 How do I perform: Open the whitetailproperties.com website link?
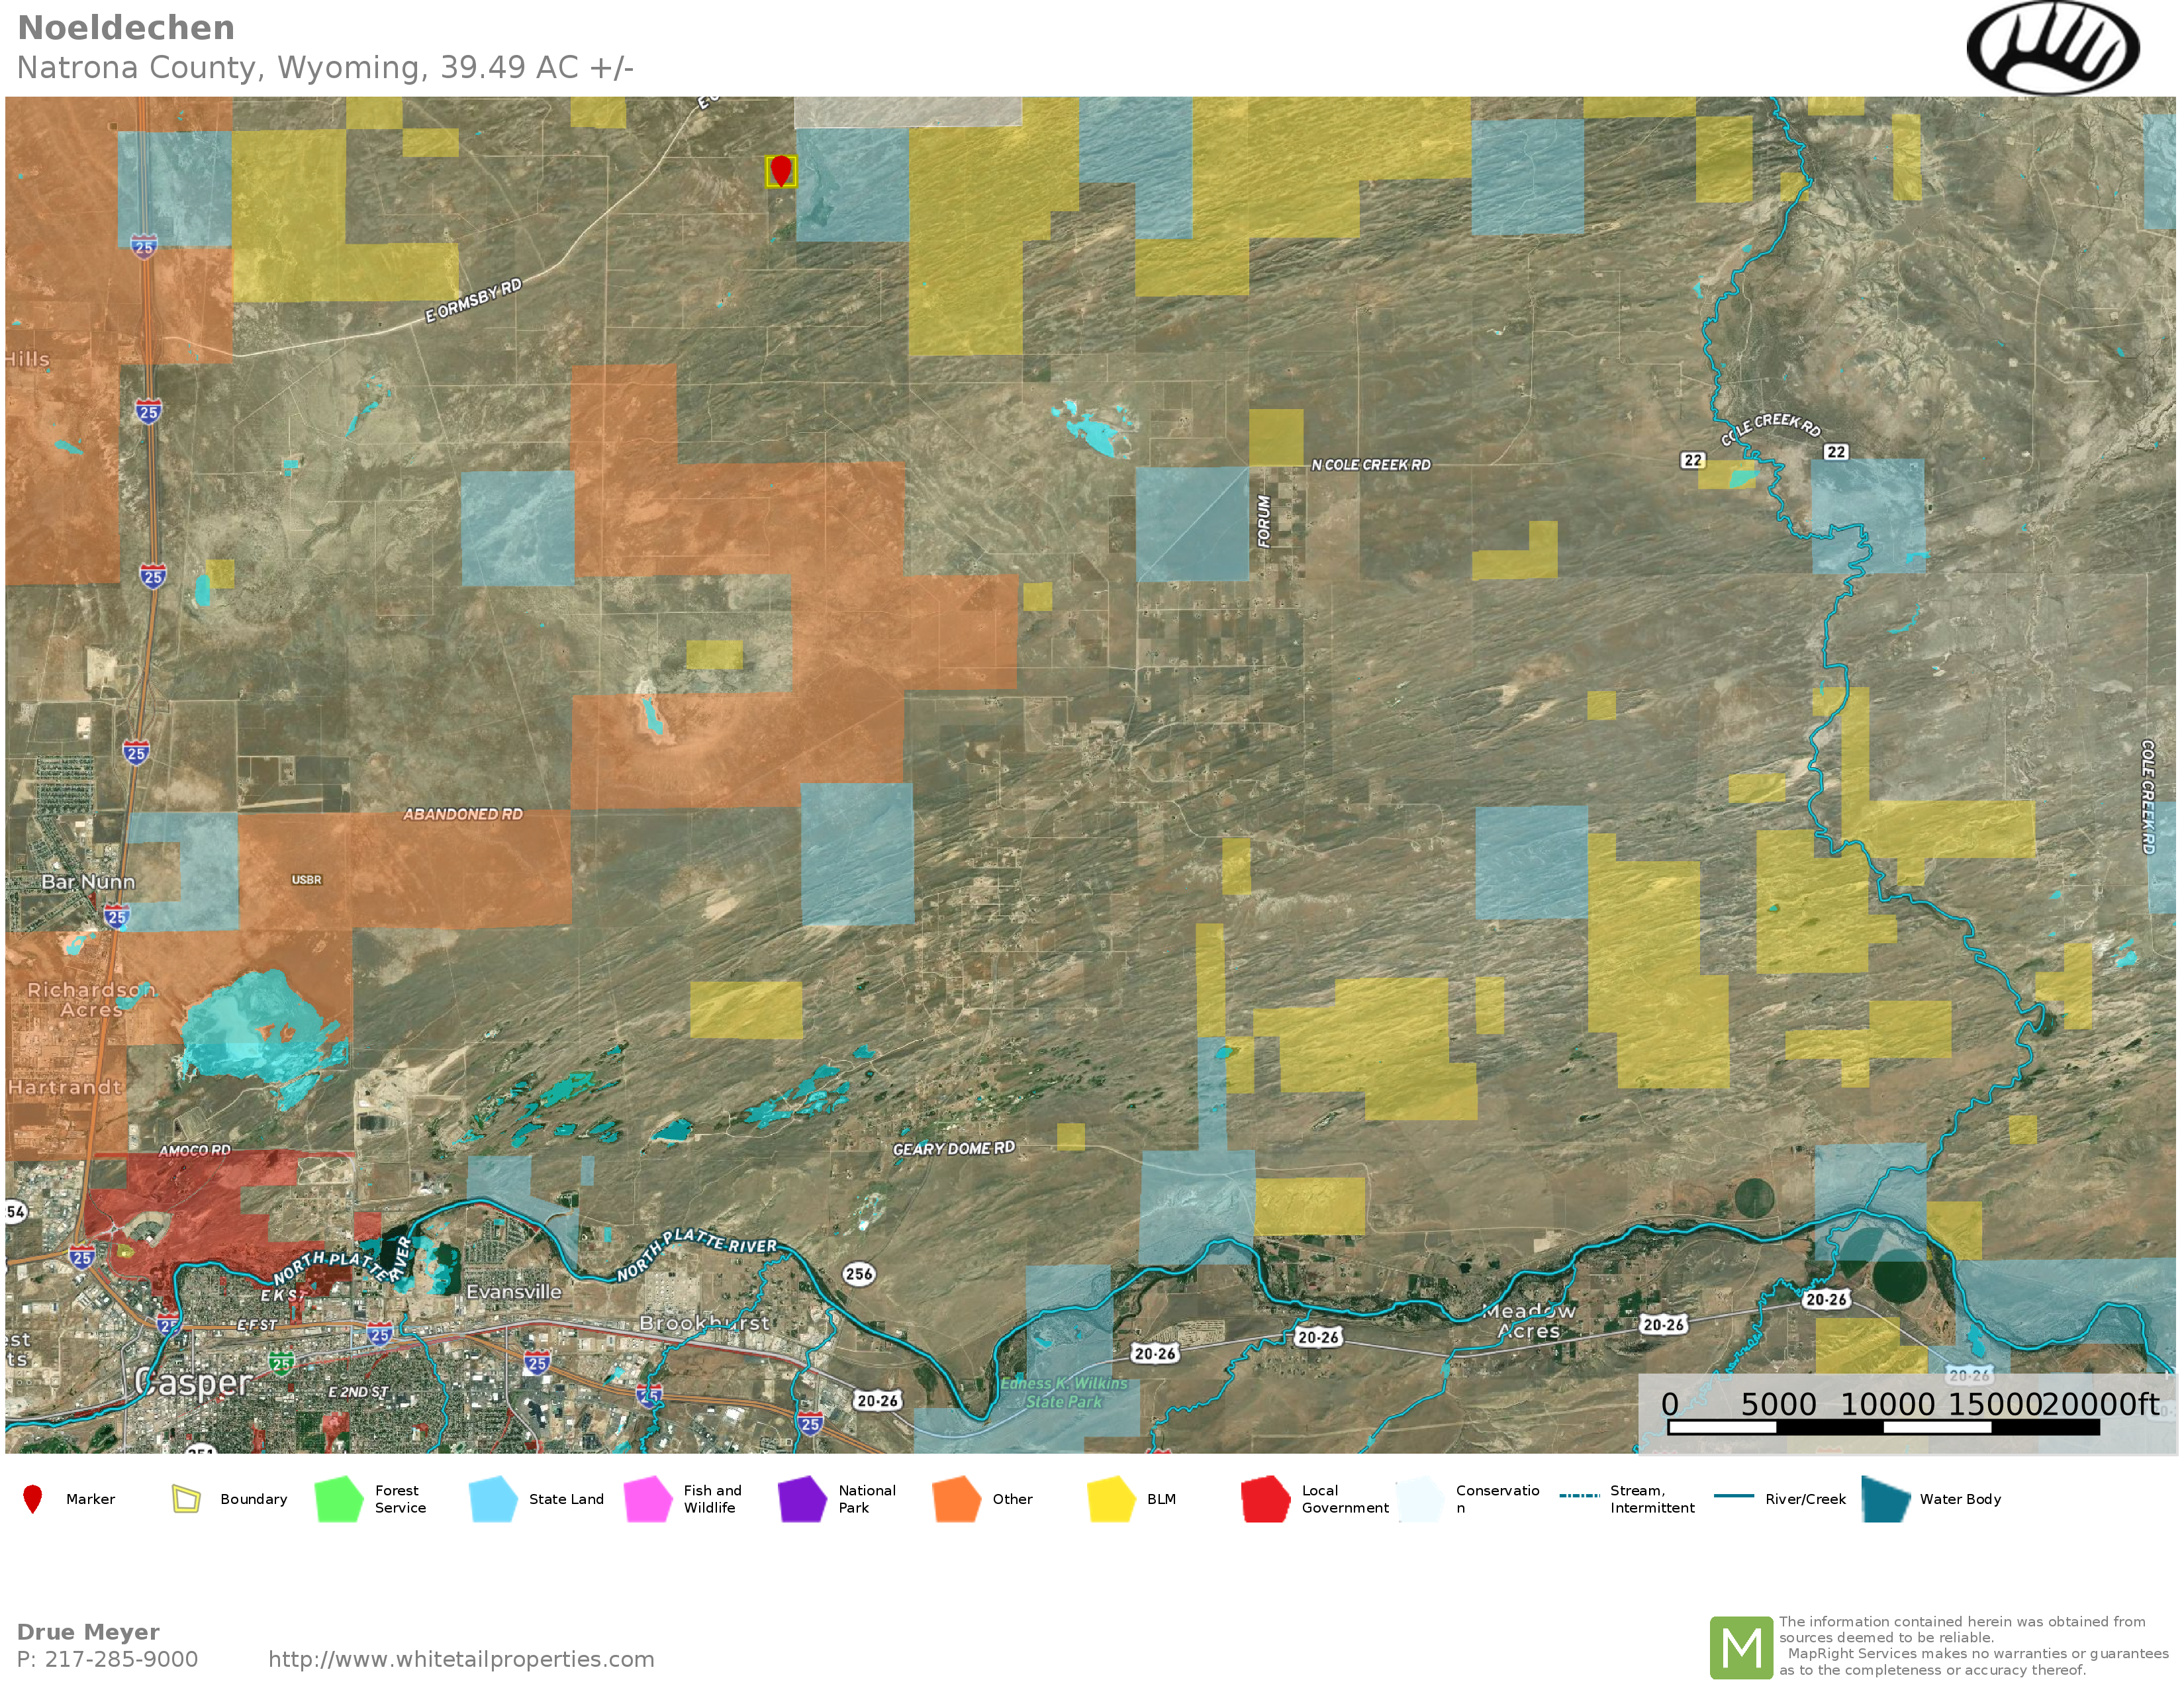click(461, 1659)
